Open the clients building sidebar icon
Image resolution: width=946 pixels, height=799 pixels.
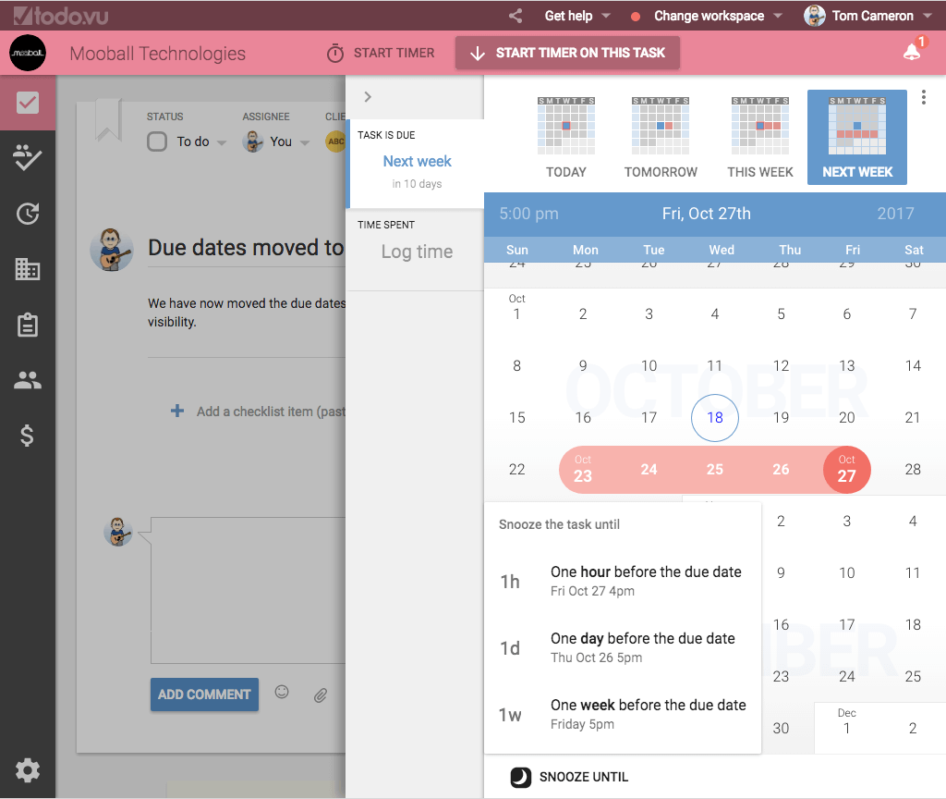click(28, 269)
